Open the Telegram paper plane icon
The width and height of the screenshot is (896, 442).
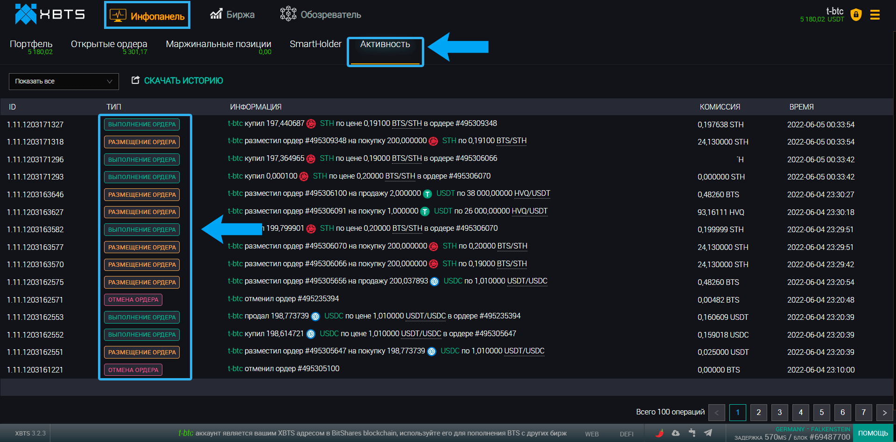(x=708, y=433)
